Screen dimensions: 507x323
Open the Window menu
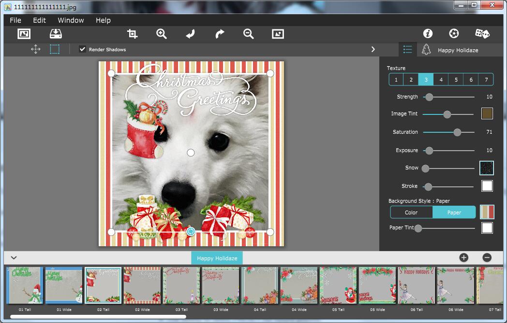[x=71, y=20]
